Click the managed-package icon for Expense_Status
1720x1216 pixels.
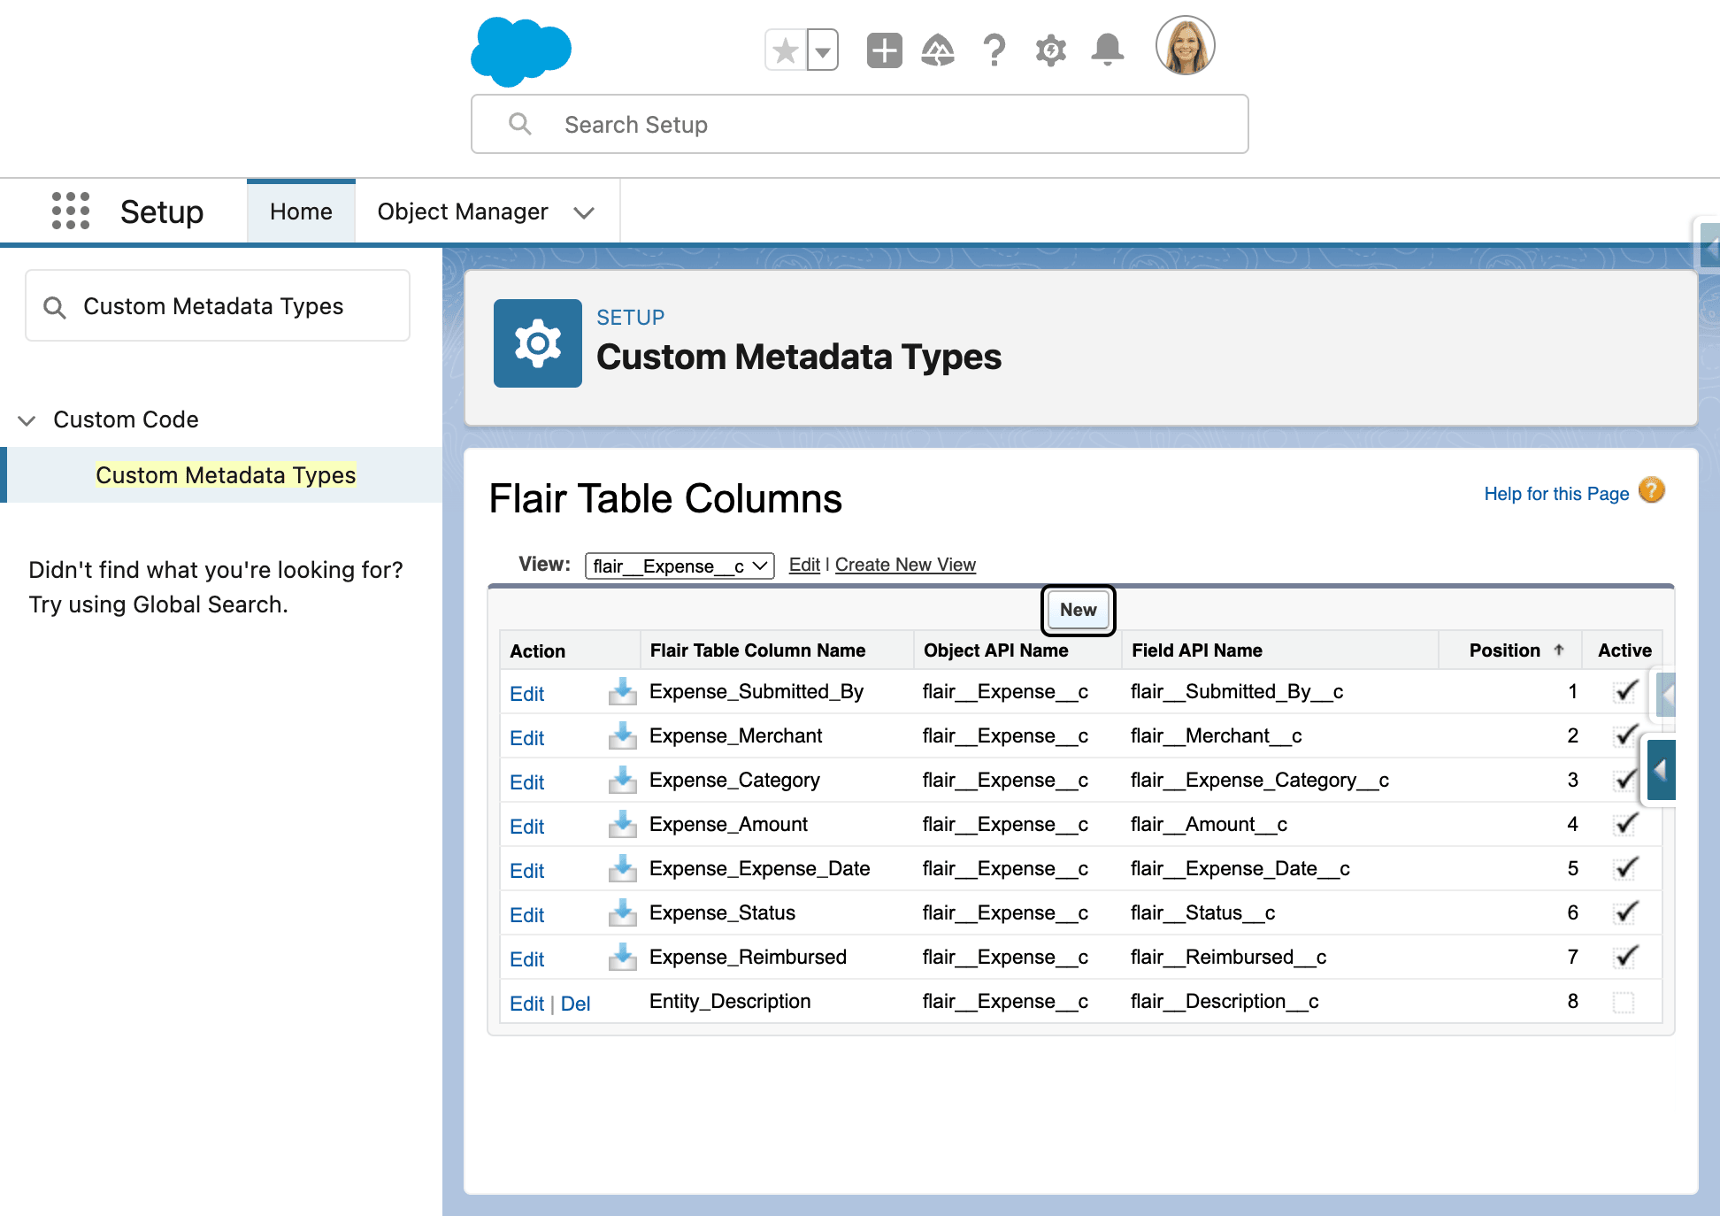pyautogui.click(x=622, y=912)
